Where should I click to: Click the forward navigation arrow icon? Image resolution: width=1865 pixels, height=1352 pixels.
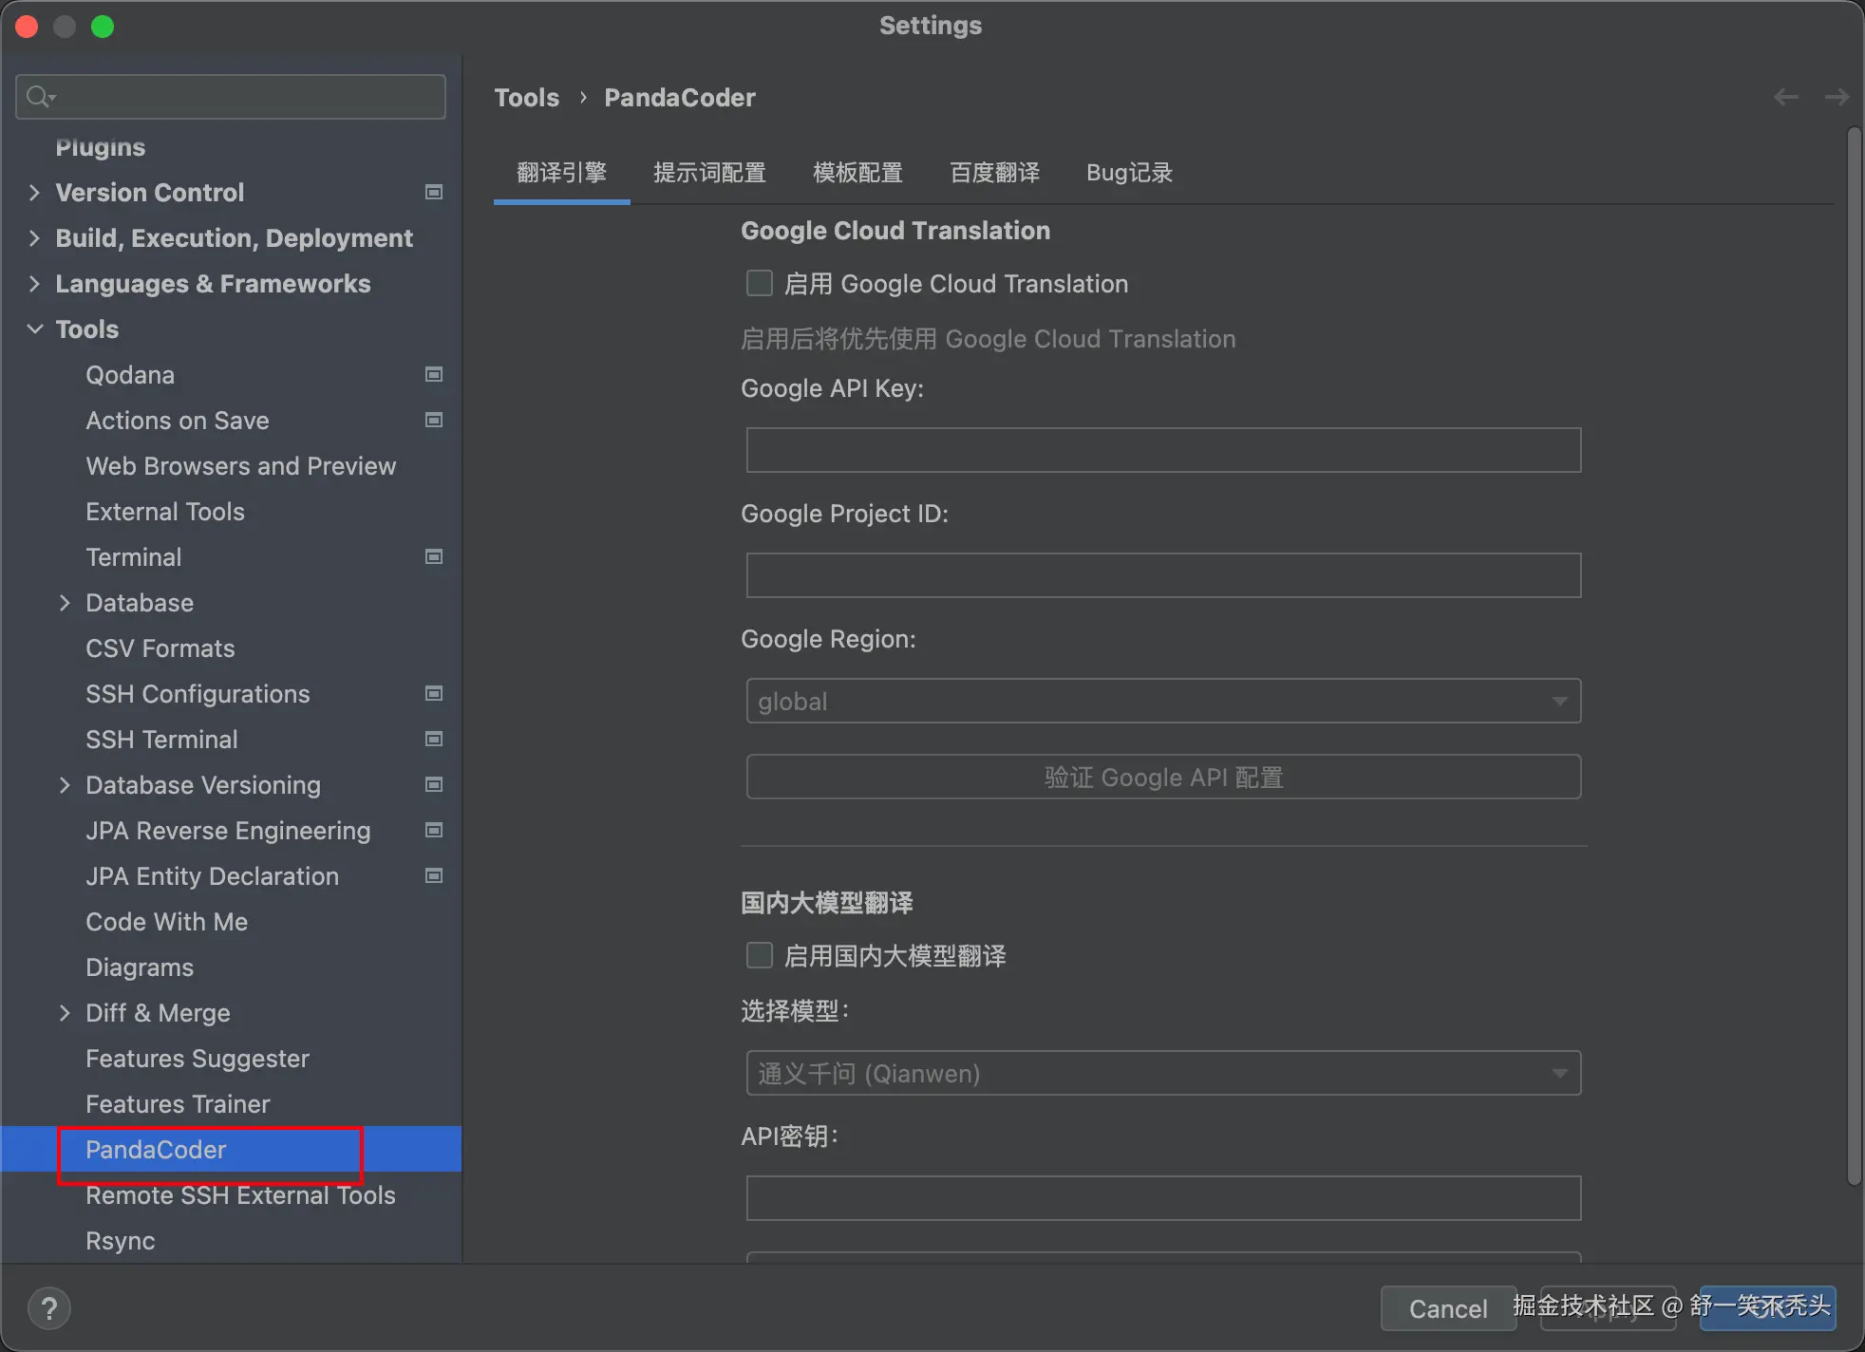point(1837,97)
